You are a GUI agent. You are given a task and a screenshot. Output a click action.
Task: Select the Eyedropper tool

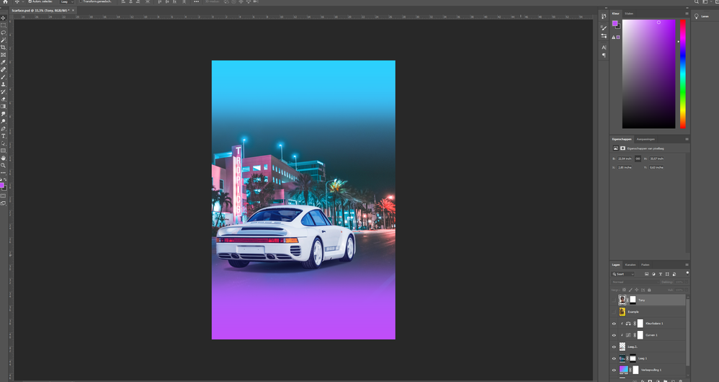coord(3,62)
